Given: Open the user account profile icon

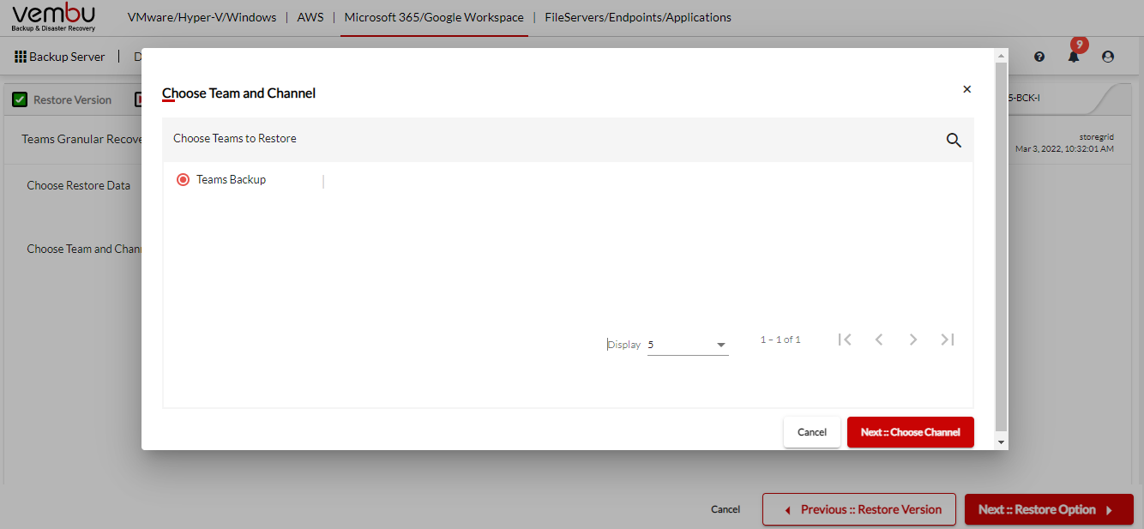Looking at the screenshot, I should click(1108, 57).
